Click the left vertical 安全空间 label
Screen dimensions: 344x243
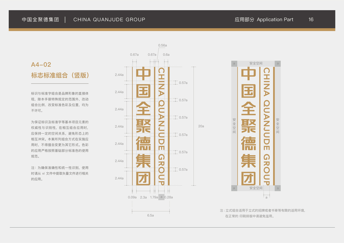234,126
